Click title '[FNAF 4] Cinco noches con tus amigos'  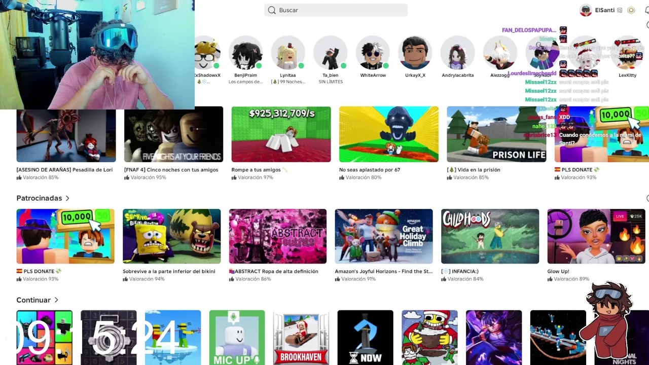click(171, 170)
